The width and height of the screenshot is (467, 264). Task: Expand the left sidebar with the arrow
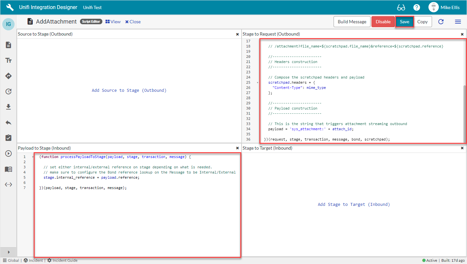[8, 252]
